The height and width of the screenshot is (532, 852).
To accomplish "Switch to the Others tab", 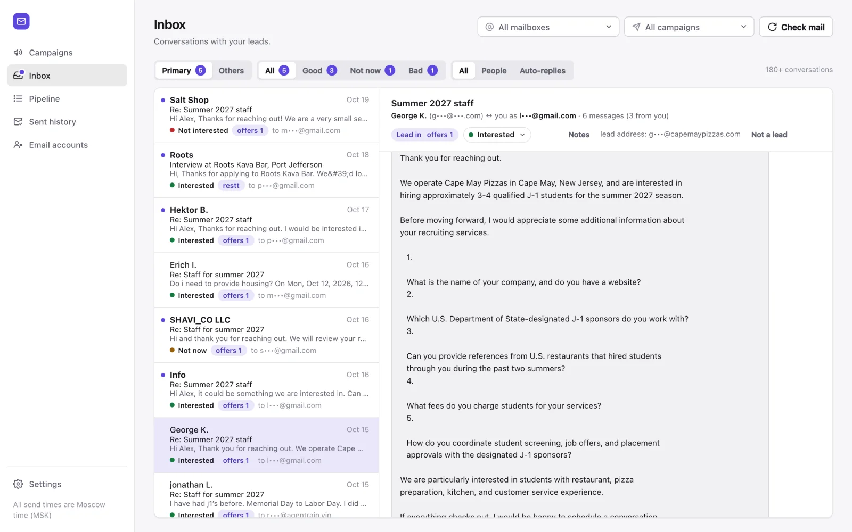I will (231, 71).
